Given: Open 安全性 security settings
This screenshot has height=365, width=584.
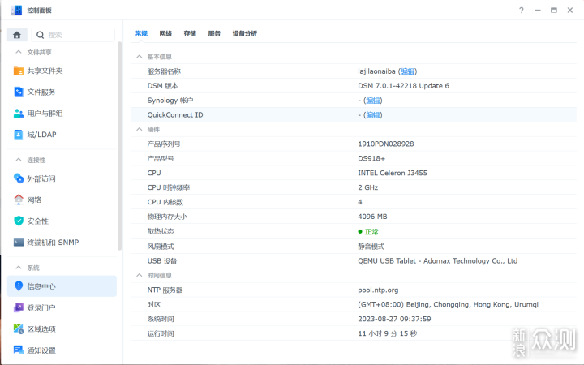Looking at the screenshot, I should pos(37,221).
